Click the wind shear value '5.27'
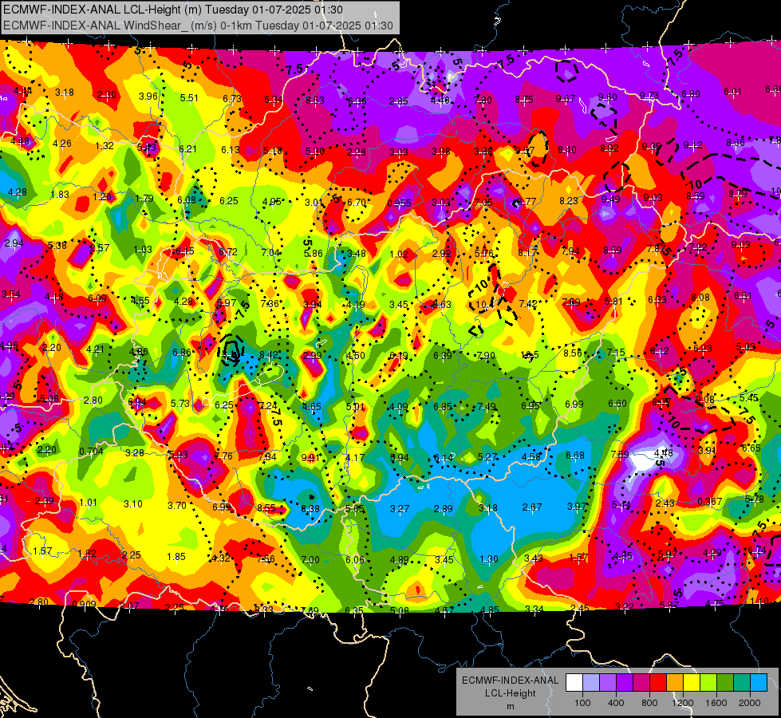 [x=487, y=457]
